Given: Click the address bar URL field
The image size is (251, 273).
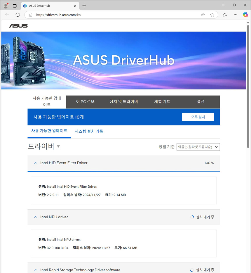Looking at the screenshot, I should point(117,15).
